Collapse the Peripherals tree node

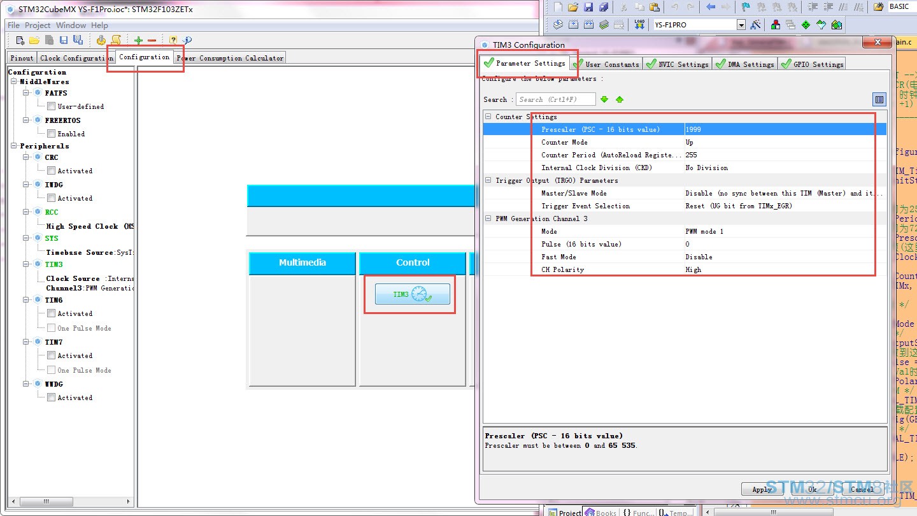click(14, 146)
